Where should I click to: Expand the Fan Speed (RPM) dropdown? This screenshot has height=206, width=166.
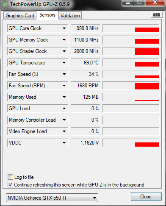pyautogui.click(x=64, y=86)
